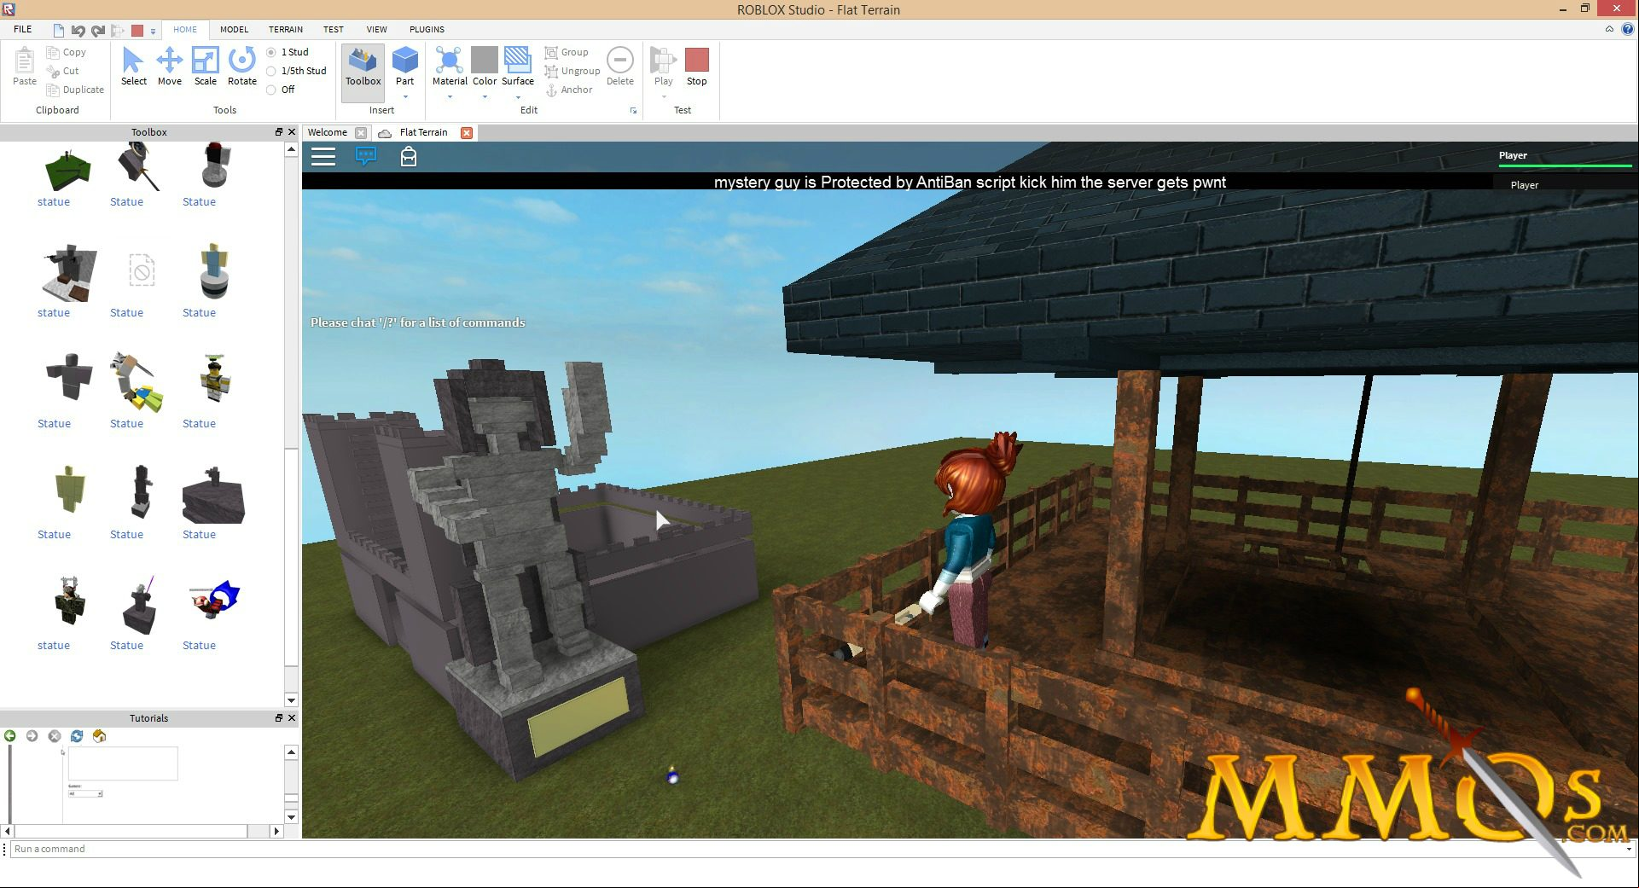The width and height of the screenshot is (1639, 888).
Task: Click the Material tool icon
Action: tap(449, 61)
